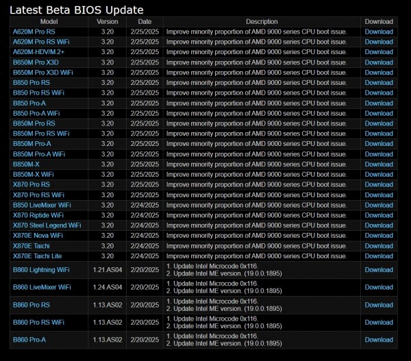Download BIOS for B850 Pro RS
The height and width of the screenshot is (361, 411).
(x=378, y=83)
